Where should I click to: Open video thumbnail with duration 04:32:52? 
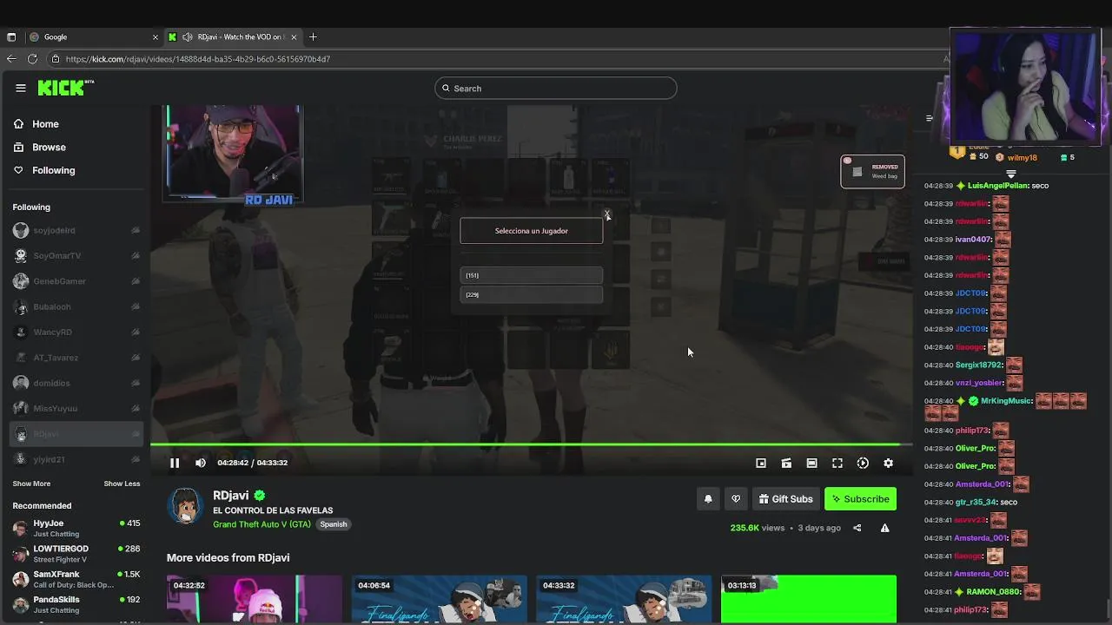click(x=255, y=599)
